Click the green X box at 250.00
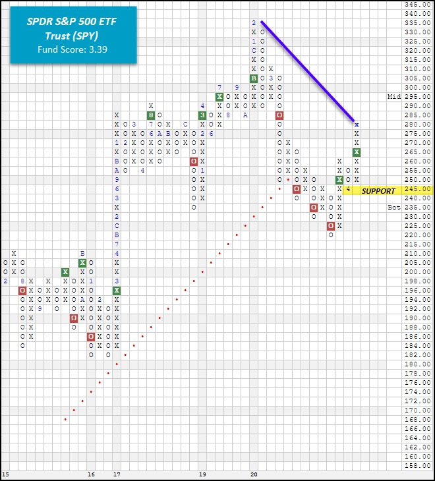Image resolution: width=435 pixels, height=481 pixels. [339, 180]
